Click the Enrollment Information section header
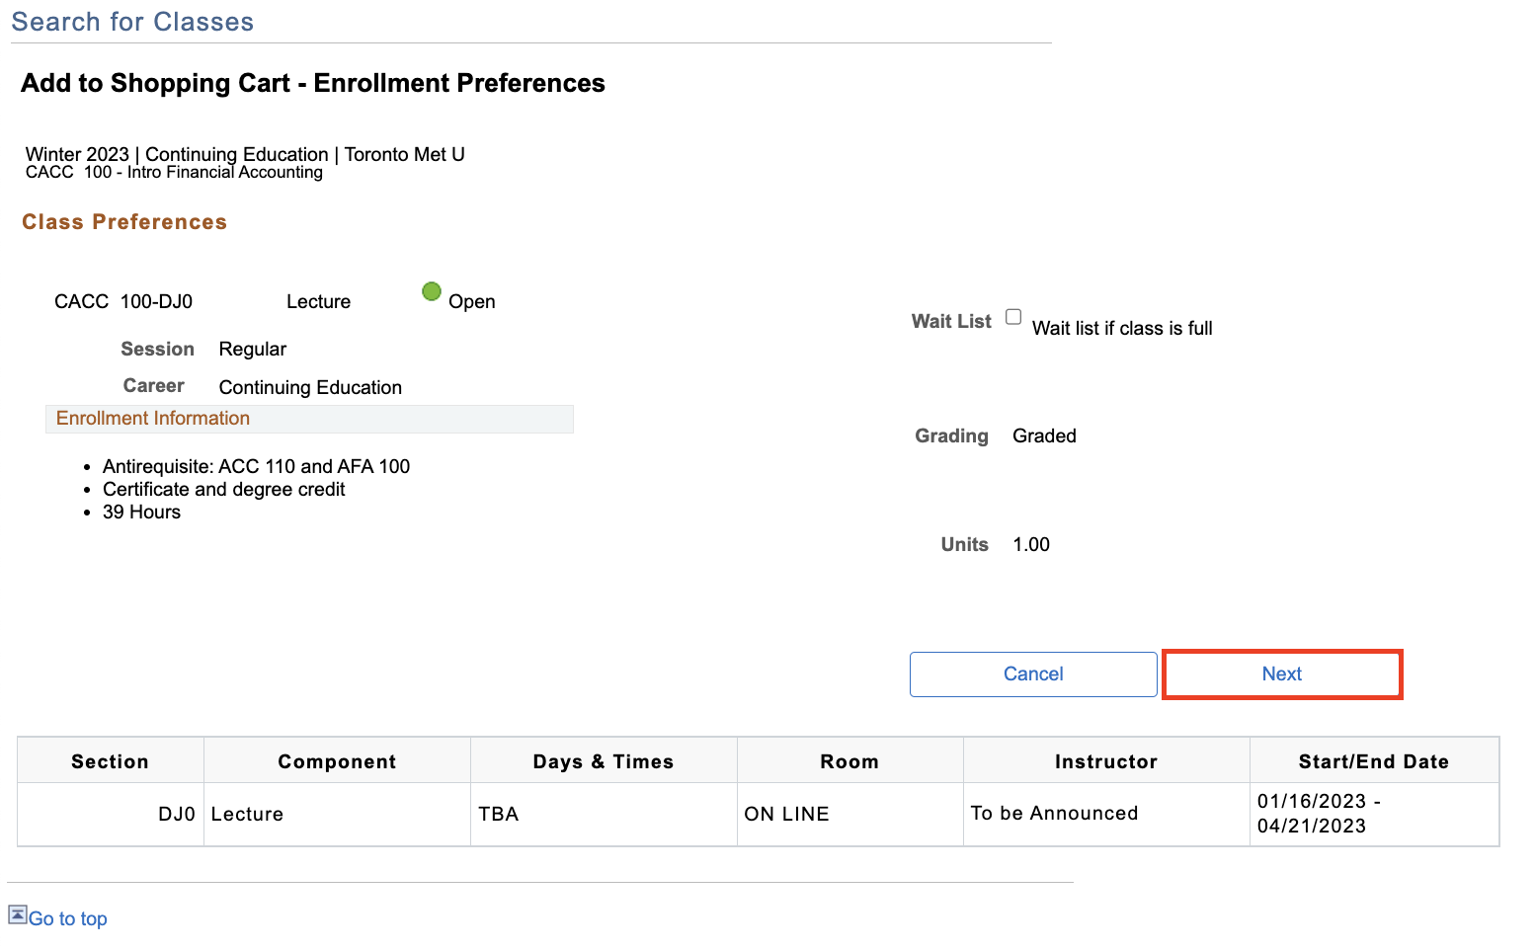1535x950 pixels. point(153,419)
